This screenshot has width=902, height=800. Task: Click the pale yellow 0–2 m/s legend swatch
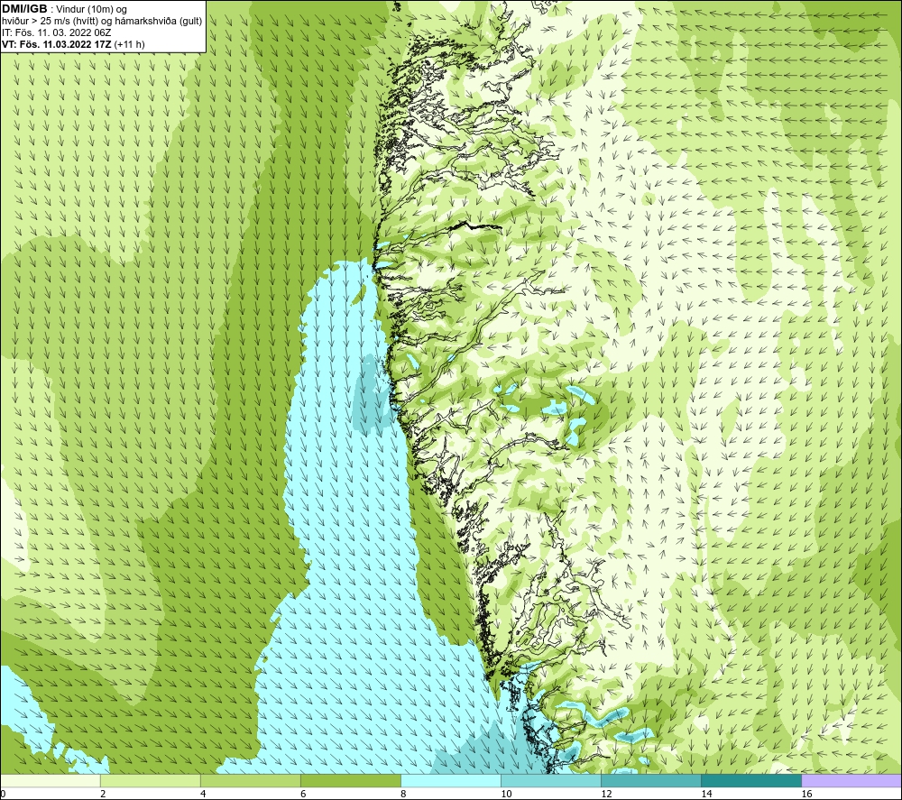coord(50,780)
